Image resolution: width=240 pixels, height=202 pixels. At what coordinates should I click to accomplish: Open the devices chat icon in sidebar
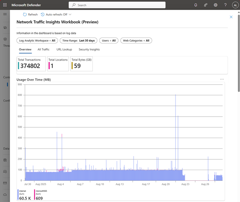tap(5, 28)
